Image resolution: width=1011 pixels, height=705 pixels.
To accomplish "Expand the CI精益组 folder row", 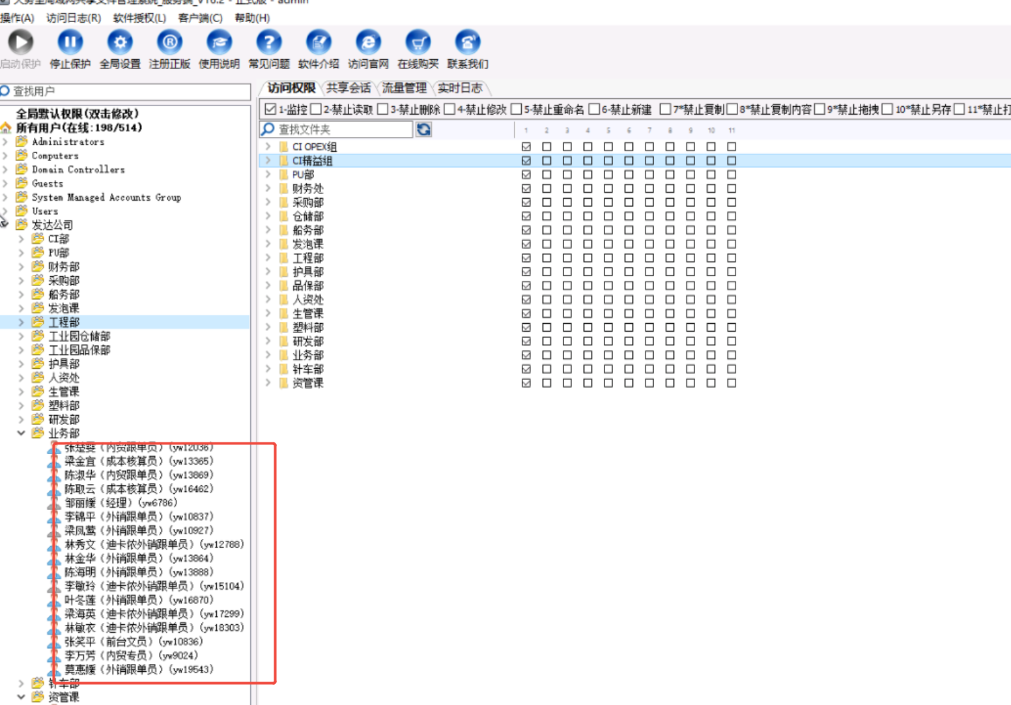I will [x=268, y=160].
